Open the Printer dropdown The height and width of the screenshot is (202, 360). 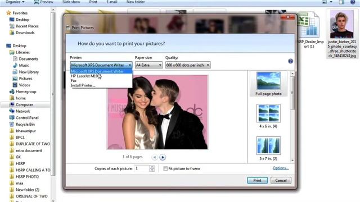(x=101, y=65)
